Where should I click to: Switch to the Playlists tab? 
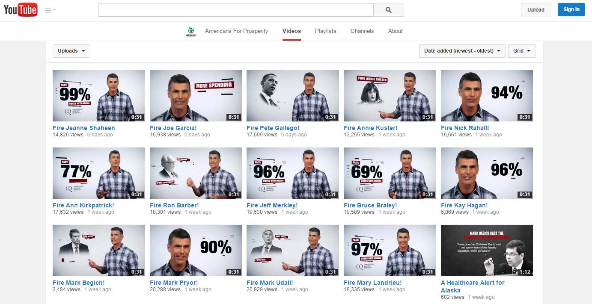(x=325, y=31)
